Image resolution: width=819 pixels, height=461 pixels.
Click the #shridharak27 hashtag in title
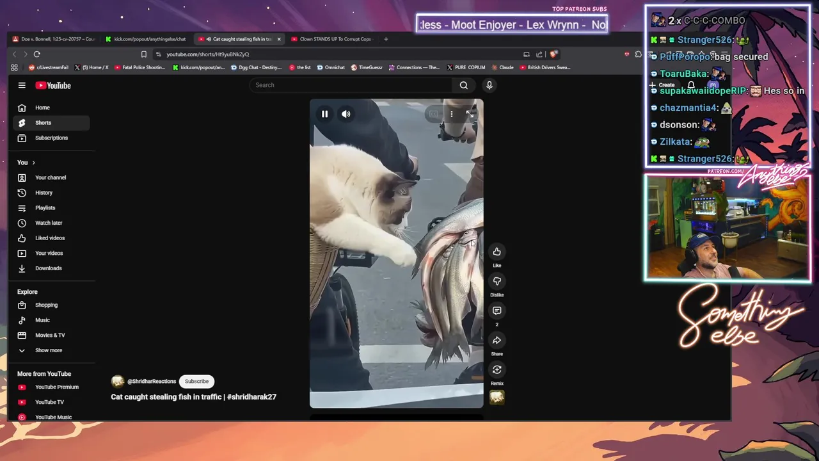pyautogui.click(x=251, y=397)
